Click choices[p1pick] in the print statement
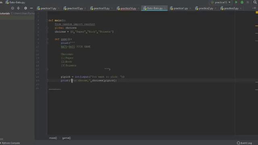The width and height of the screenshot is (258, 145). coord(103,81)
